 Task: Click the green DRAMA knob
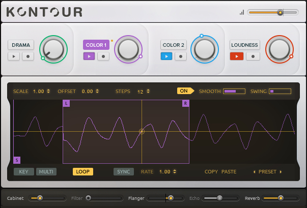(53, 49)
